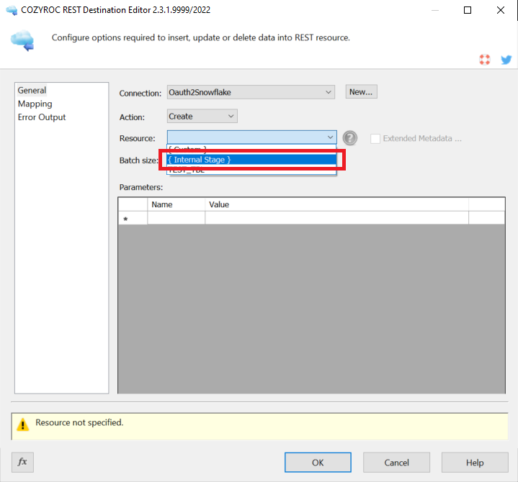Click the 'Resource not specified.' warning text
Viewport: 518px width, 482px height.
pyautogui.click(x=79, y=422)
